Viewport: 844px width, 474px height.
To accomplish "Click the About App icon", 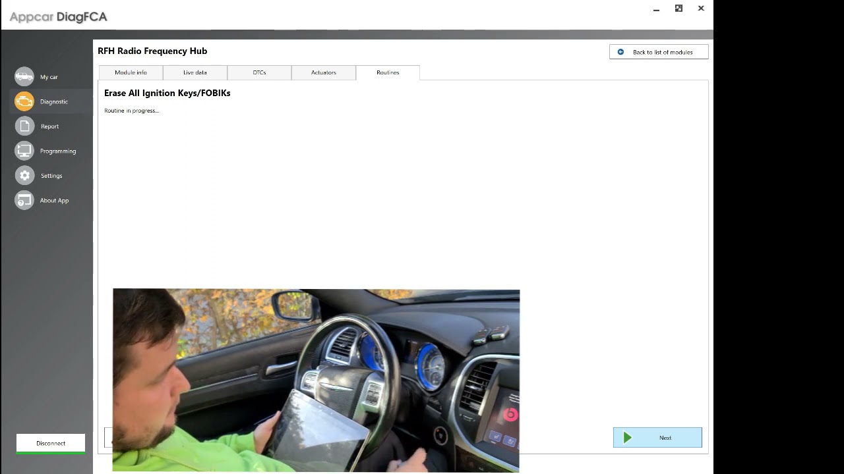I will pyautogui.click(x=24, y=200).
